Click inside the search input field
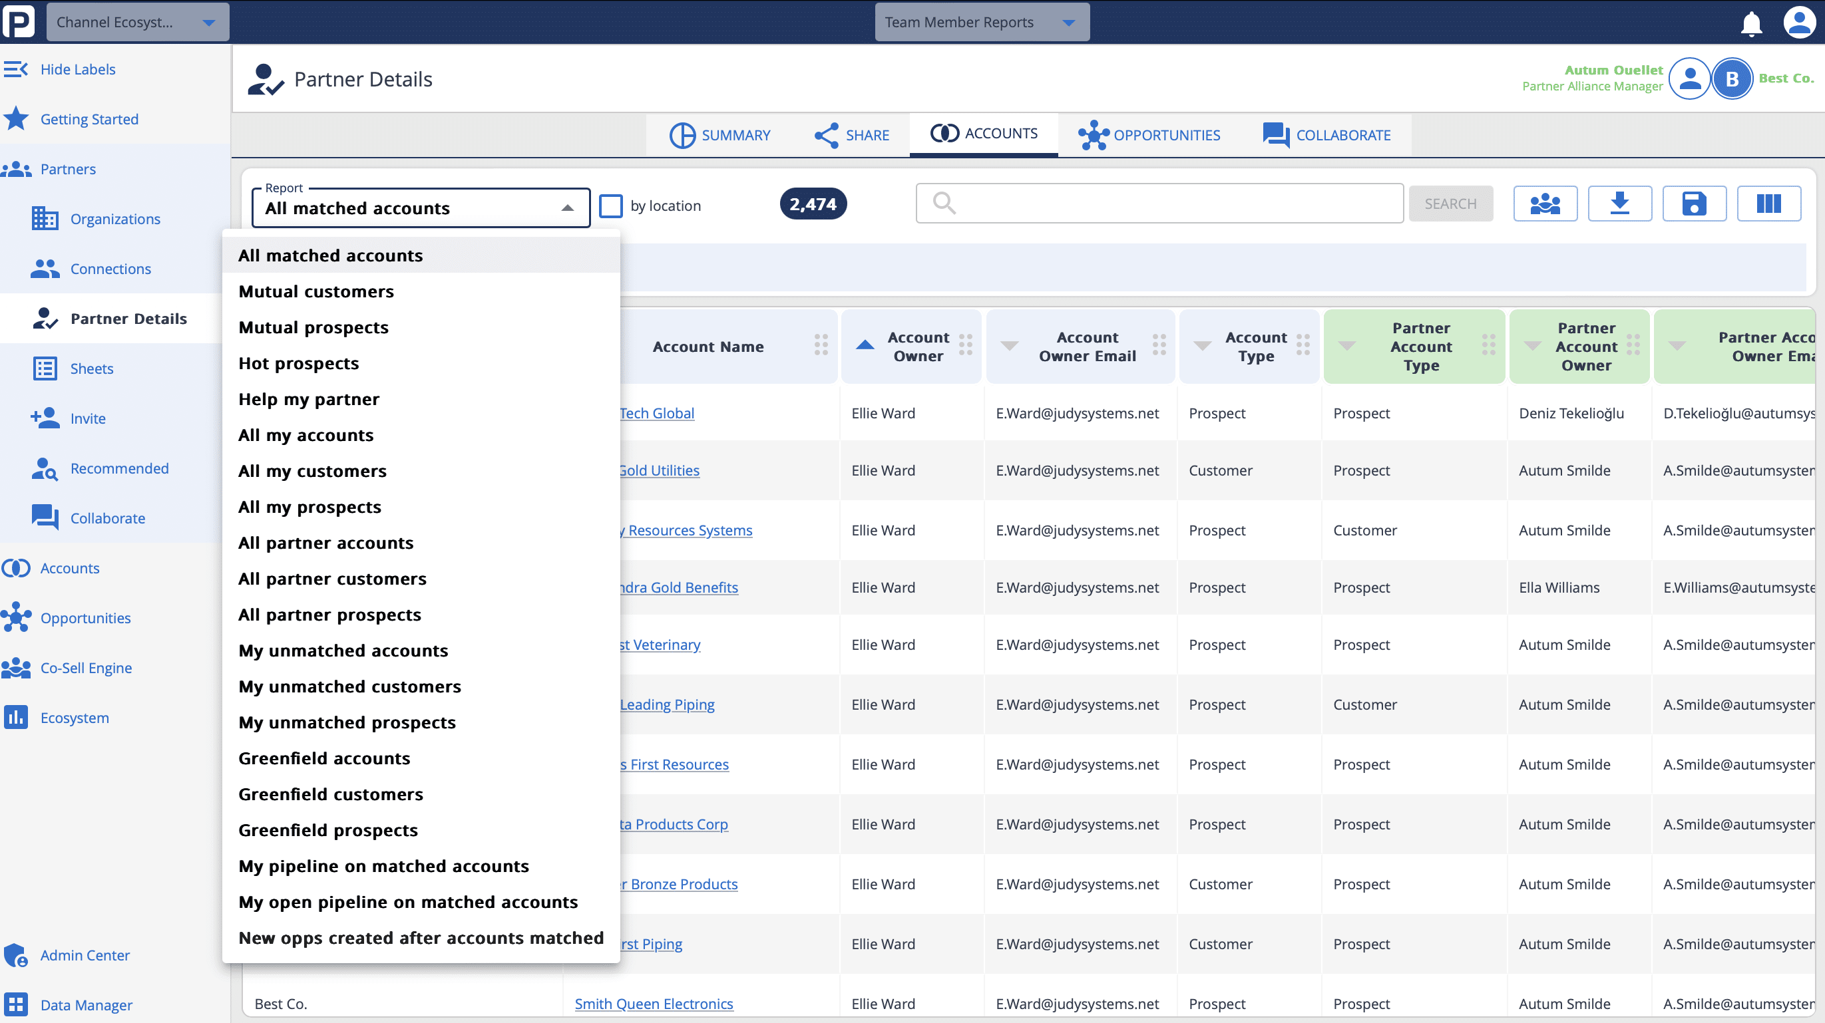Image resolution: width=1825 pixels, height=1023 pixels. click(x=1157, y=203)
